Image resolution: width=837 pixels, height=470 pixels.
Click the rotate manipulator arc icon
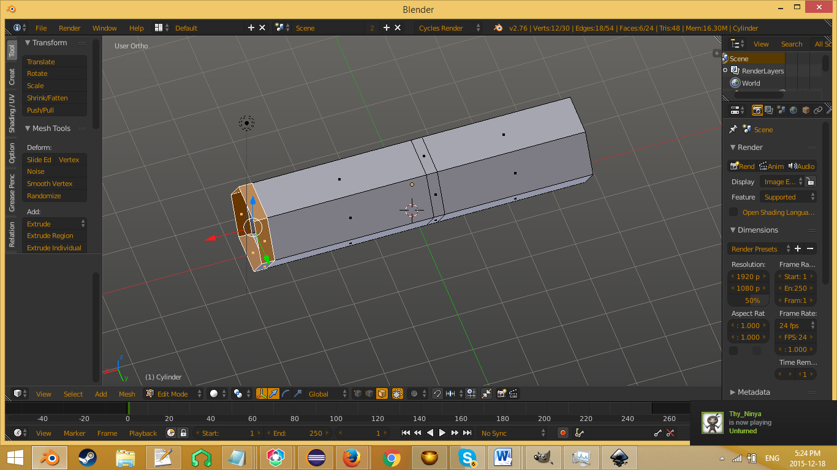[x=286, y=394]
